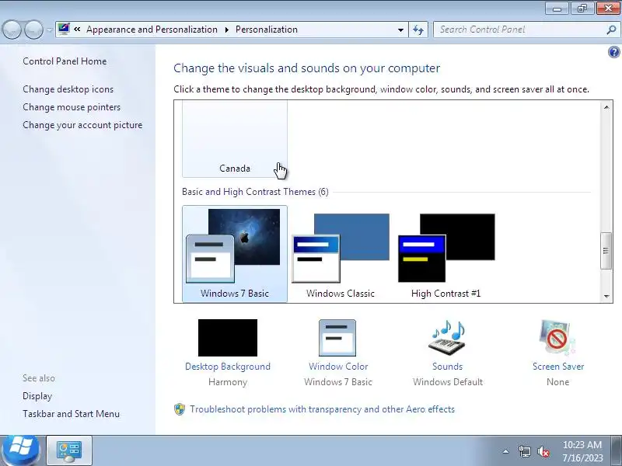Screen dimensions: 622x466
Task: Click the Desktop Background black thumbnail icon
Action: click(228, 338)
